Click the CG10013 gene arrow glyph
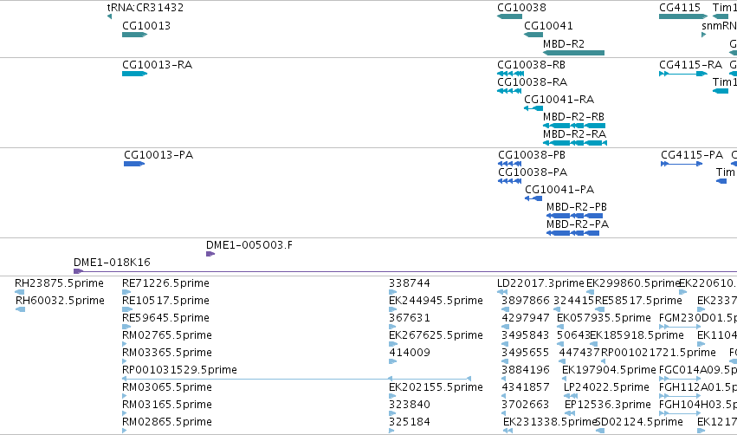This screenshot has width=737, height=435. (134, 35)
